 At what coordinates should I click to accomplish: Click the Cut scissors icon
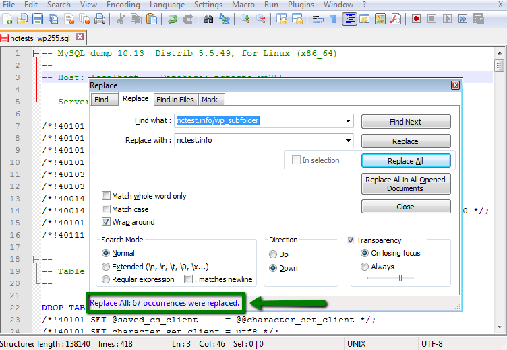121,19
